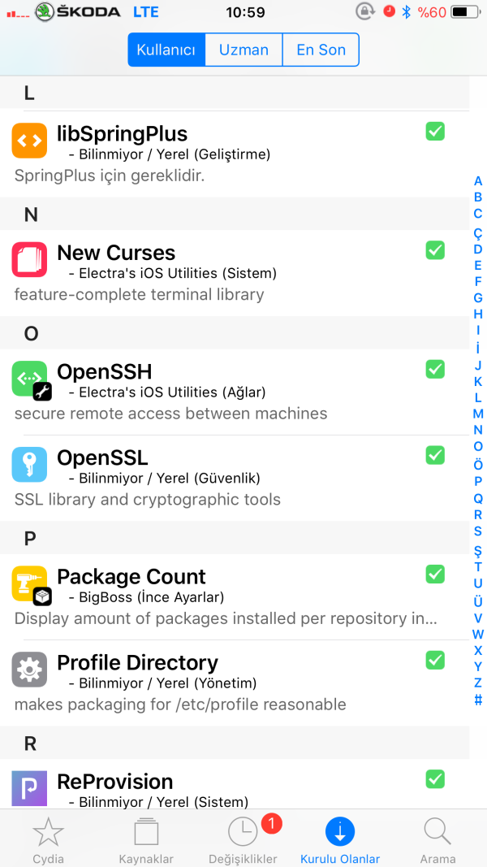Tap the OpenSSL blue key icon
This screenshot has width=487, height=867.
click(x=29, y=464)
